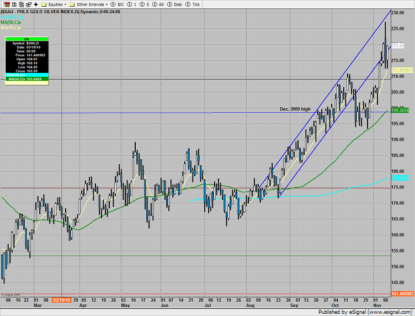Click the 185.00 price axis label

(x=398, y=155)
